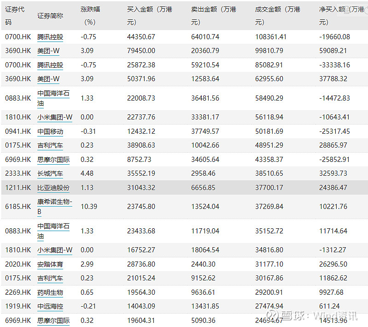
Task: Click the turnover value 31177.10
Action: coord(269,264)
